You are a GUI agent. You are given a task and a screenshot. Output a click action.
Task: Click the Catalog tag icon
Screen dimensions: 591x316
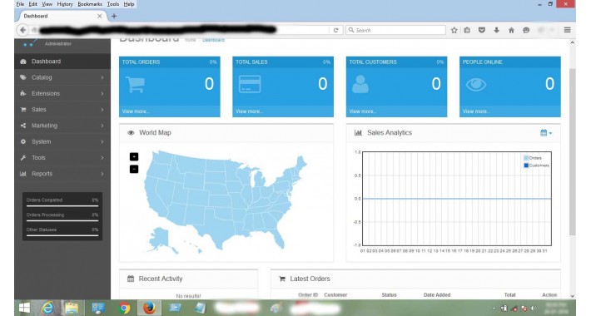point(23,77)
